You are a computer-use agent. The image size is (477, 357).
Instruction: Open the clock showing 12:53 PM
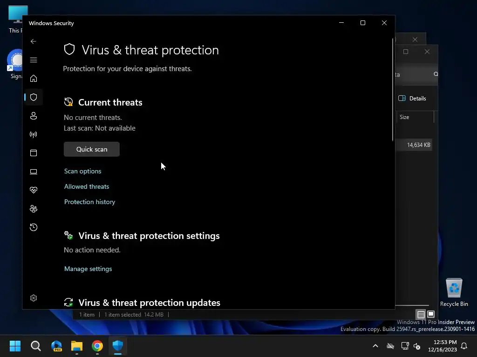click(x=443, y=346)
